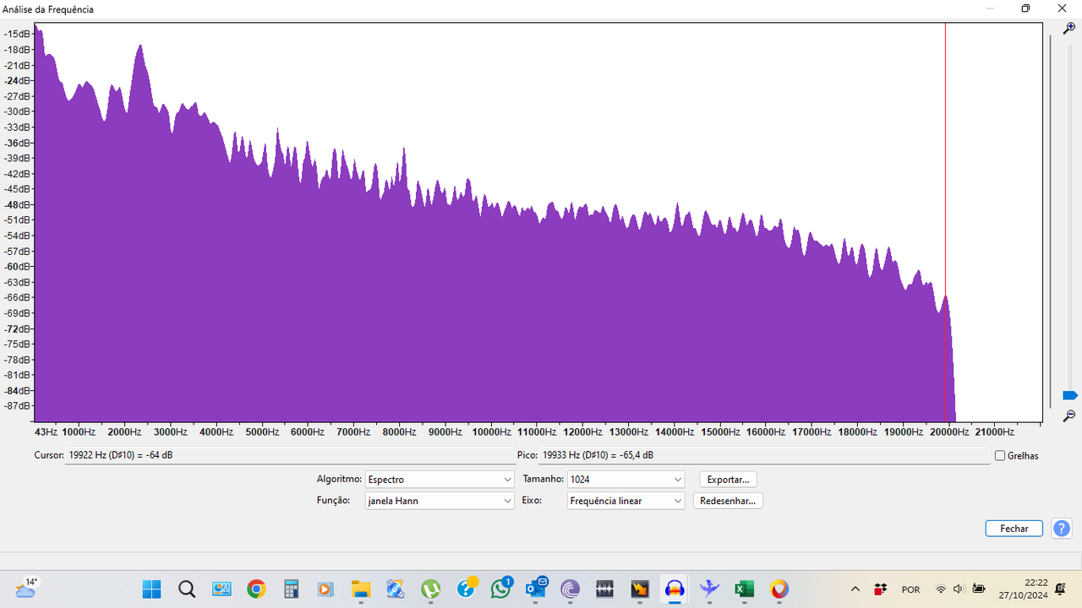Click the Exportar... button
Screen dimensions: 1082x608
(728, 479)
